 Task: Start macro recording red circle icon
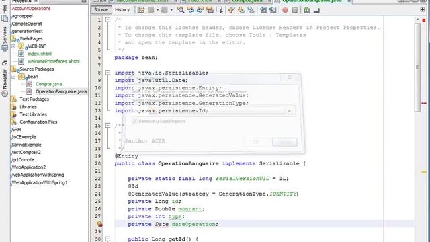point(285,10)
